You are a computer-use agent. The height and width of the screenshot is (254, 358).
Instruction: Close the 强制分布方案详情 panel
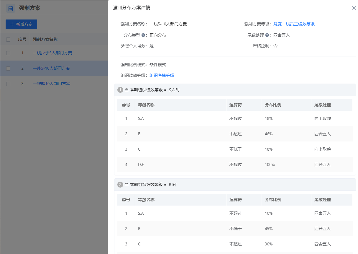354,8
